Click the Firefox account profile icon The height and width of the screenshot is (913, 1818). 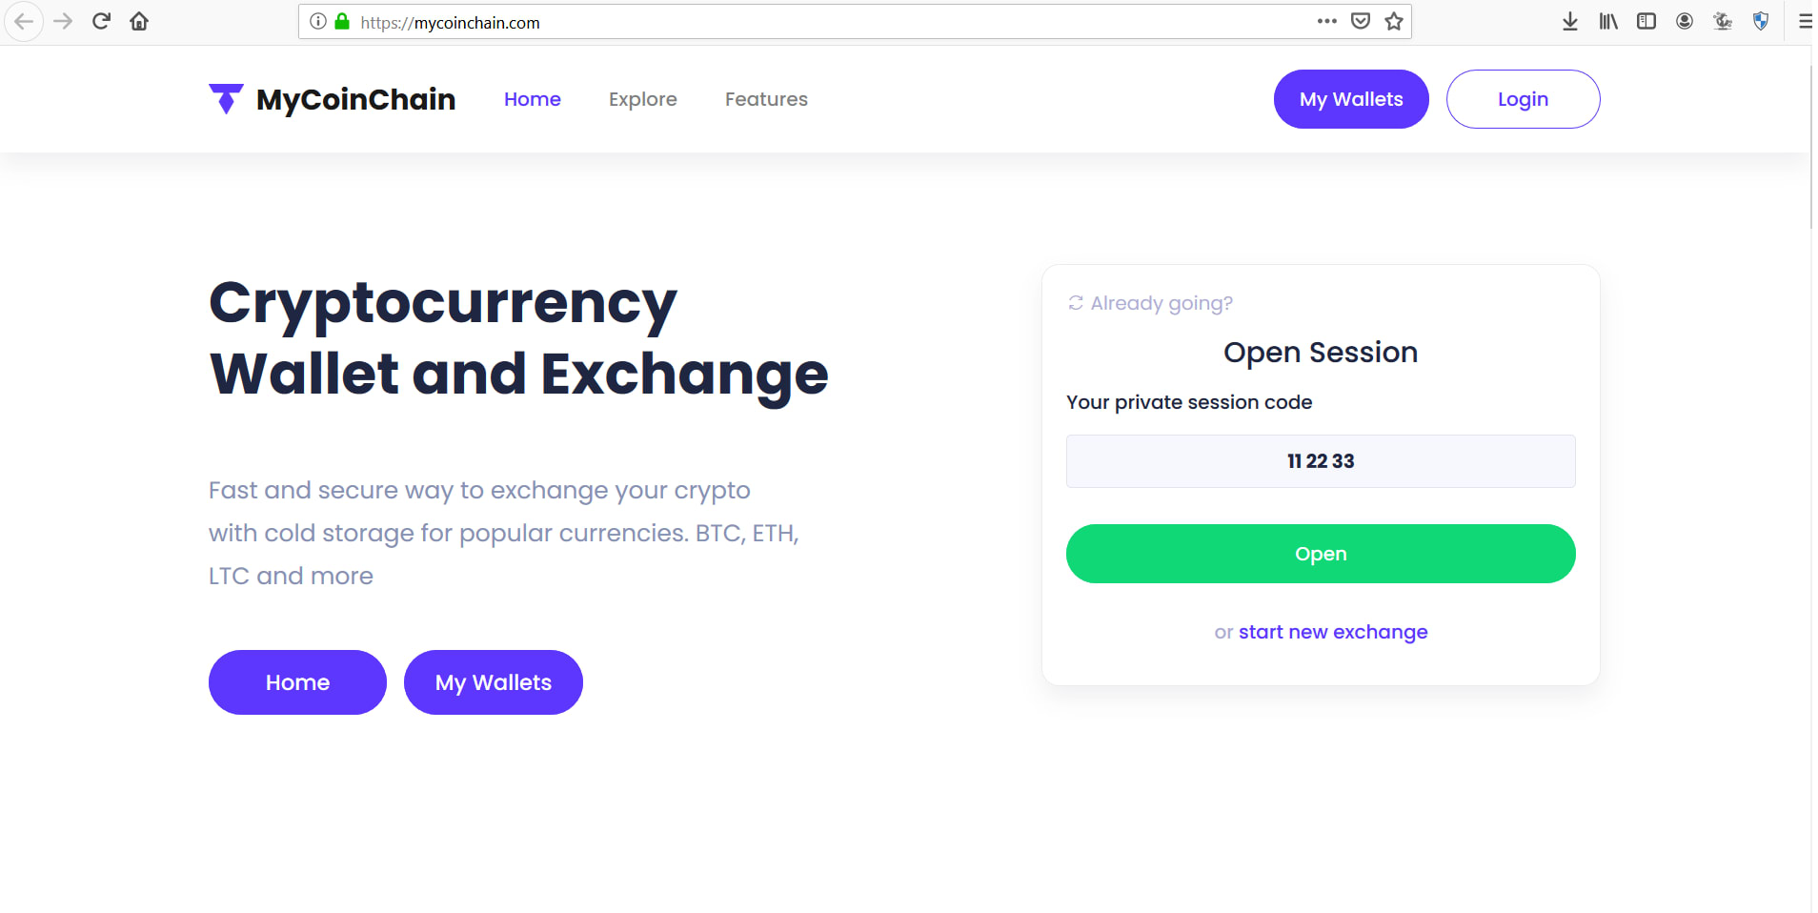pos(1684,21)
